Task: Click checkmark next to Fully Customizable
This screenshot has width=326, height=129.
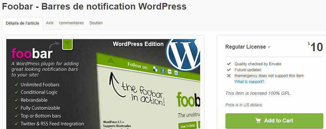Action: click(16, 108)
